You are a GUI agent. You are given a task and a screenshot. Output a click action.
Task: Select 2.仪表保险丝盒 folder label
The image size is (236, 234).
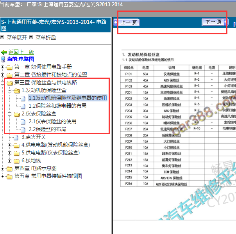[x=39, y=114]
